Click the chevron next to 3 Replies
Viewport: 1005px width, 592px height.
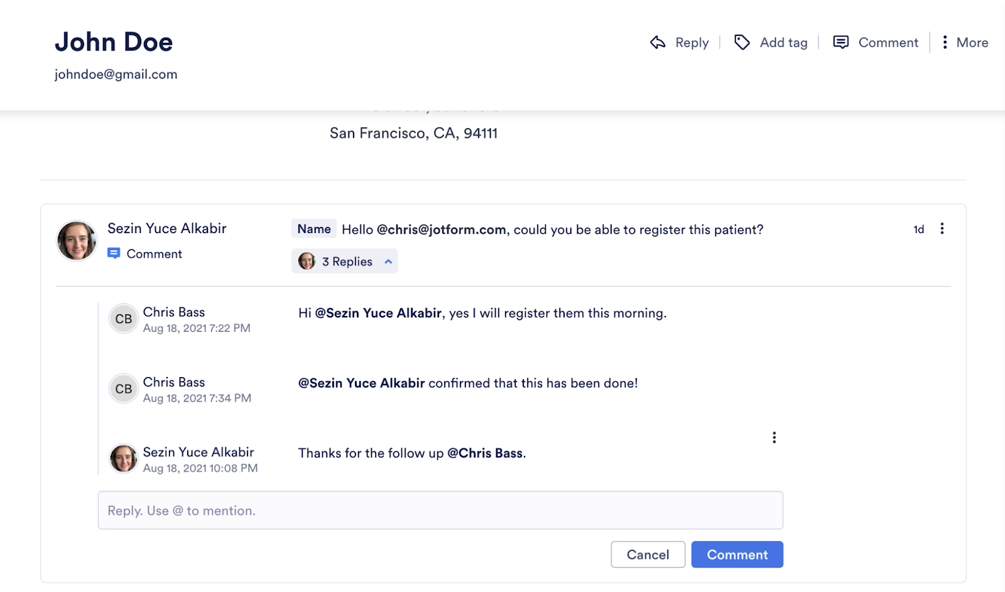(388, 261)
